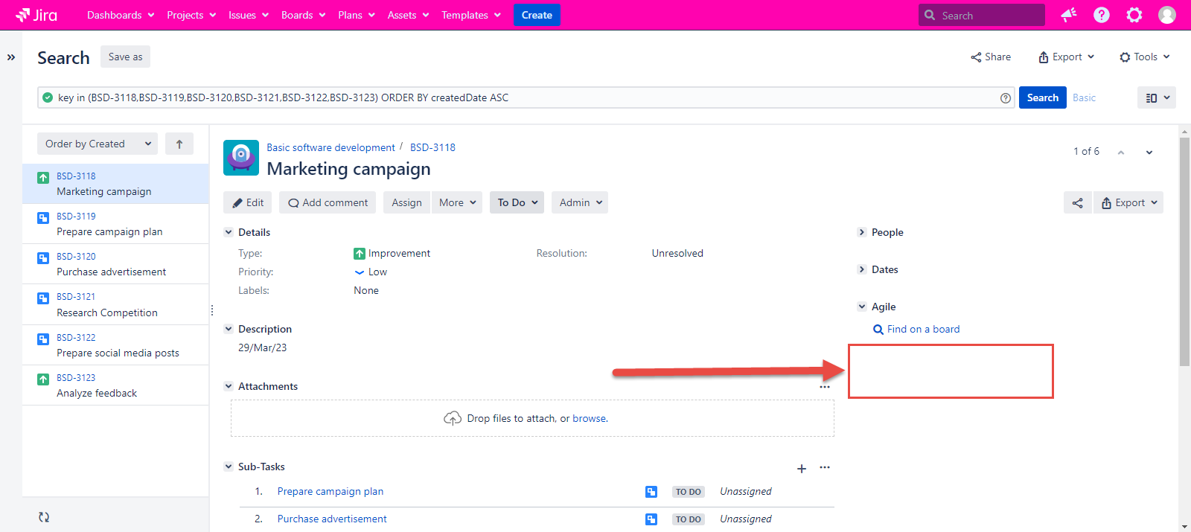Image resolution: width=1191 pixels, height=532 pixels.
Task: Open the Help question mark icon
Action: coord(1102,15)
